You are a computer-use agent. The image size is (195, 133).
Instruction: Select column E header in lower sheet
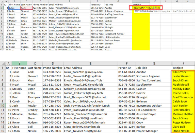91,64
